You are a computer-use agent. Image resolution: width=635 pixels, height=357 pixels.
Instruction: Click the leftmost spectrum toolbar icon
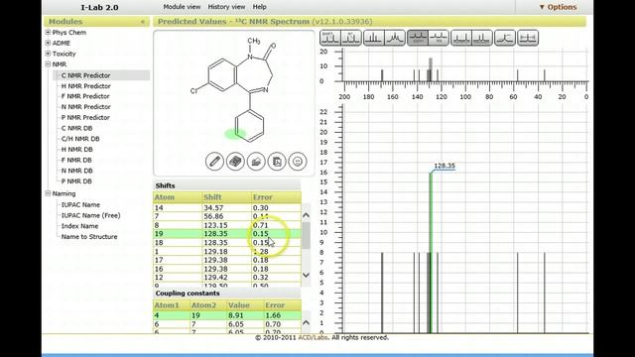tap(329, 38)
